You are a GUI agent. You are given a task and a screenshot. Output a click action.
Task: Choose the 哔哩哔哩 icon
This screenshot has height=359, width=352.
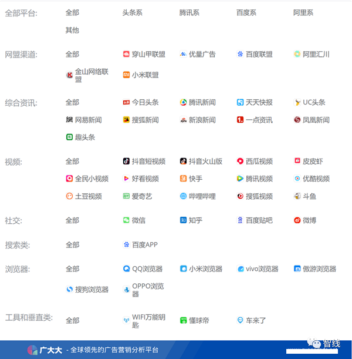pos(183,196)
